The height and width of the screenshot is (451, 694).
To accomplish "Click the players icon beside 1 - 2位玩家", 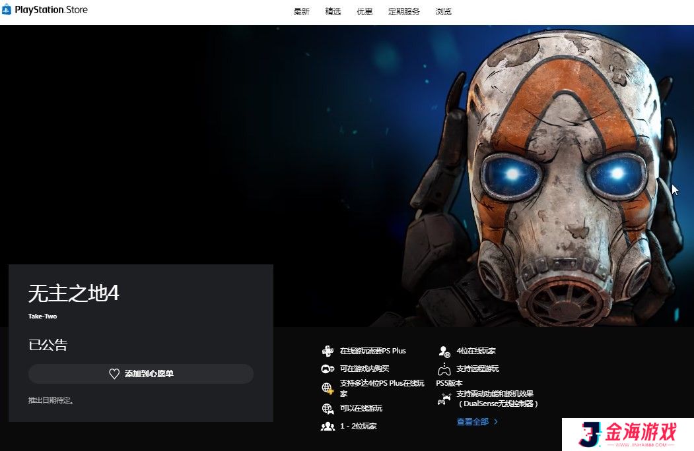I will pos(328,426).
